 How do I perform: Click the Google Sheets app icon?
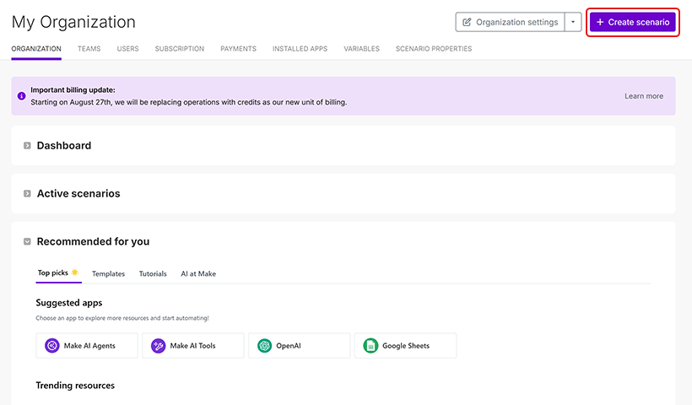click(370, 346)
